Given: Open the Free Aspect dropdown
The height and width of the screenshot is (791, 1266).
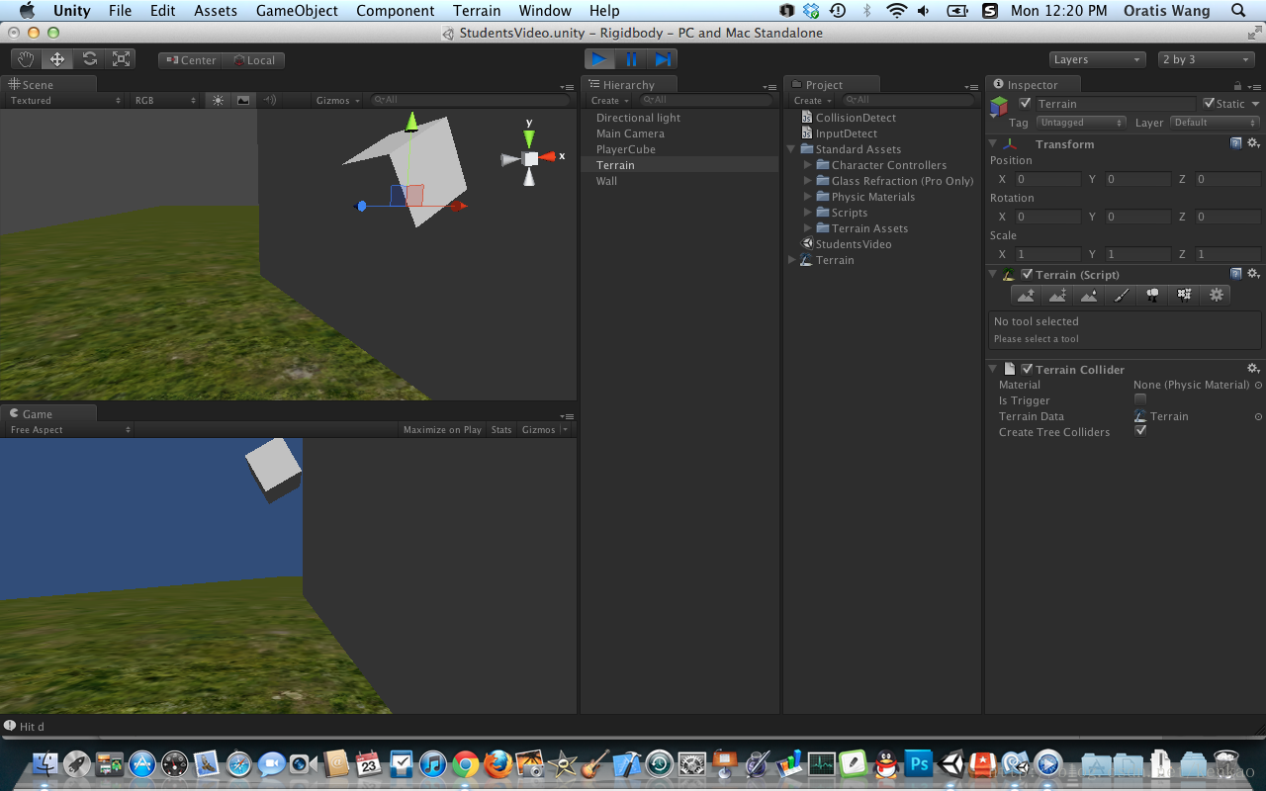Looking at the screenshot, I should coord(69,429).
